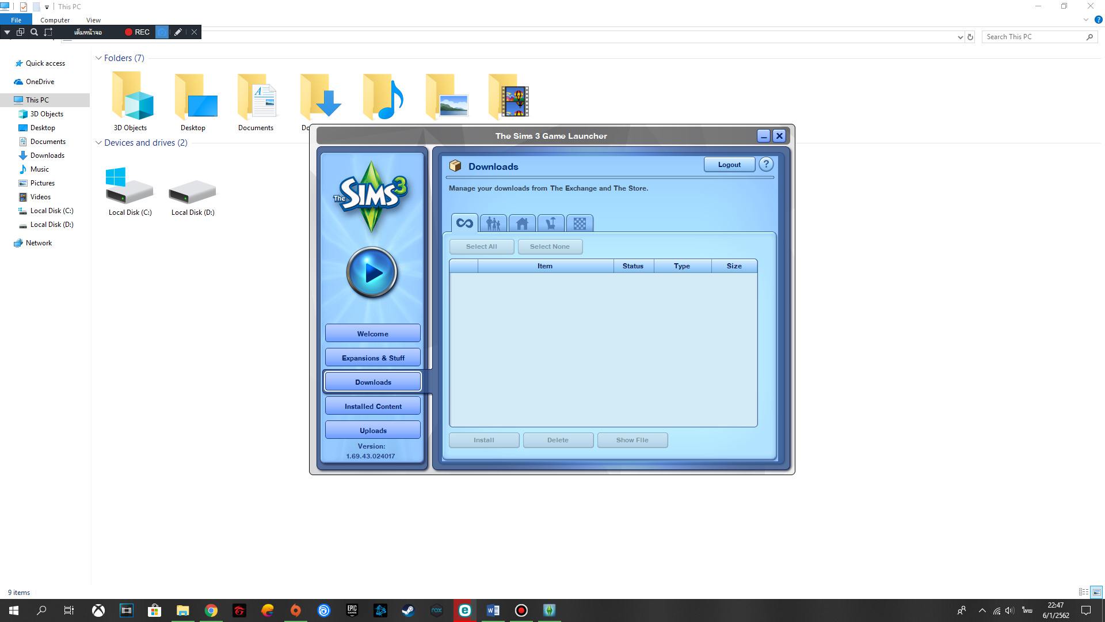Open the Computer ribbon tab

(x=55, y=20)
